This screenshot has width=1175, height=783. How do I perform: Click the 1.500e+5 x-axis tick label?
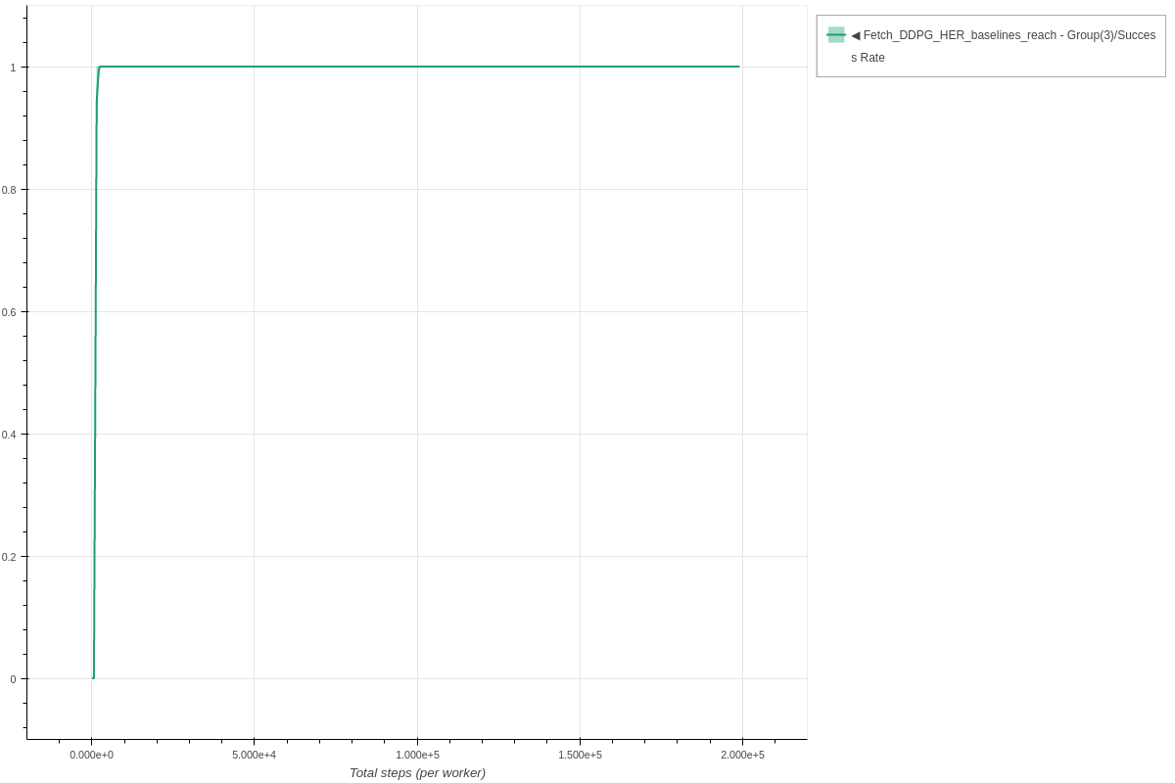(x=580, y=755)
